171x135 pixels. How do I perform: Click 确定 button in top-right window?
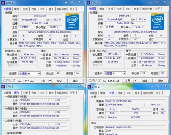pyautogui.click(x=161, y=81)
